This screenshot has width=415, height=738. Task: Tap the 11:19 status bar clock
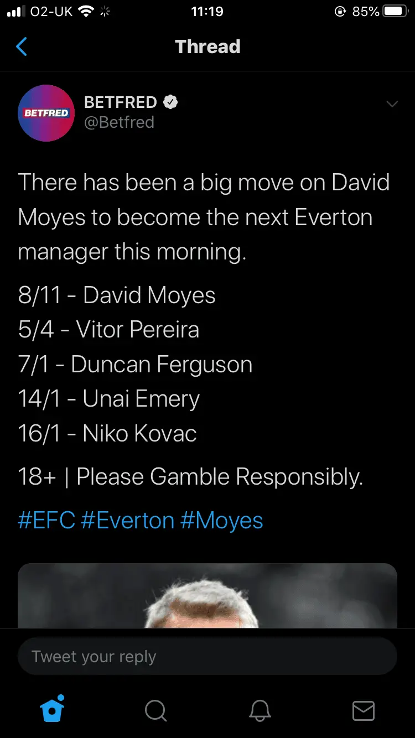pos(207,12)
